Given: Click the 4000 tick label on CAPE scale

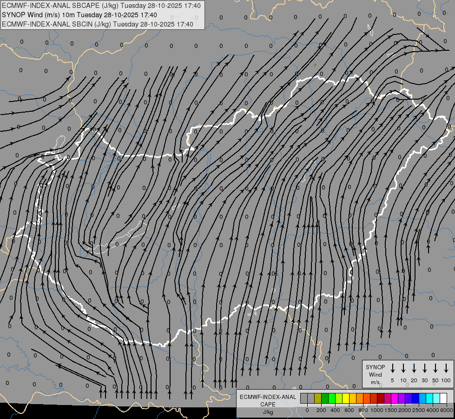Looking at the screenshot, I should click(x=433, y=410).
